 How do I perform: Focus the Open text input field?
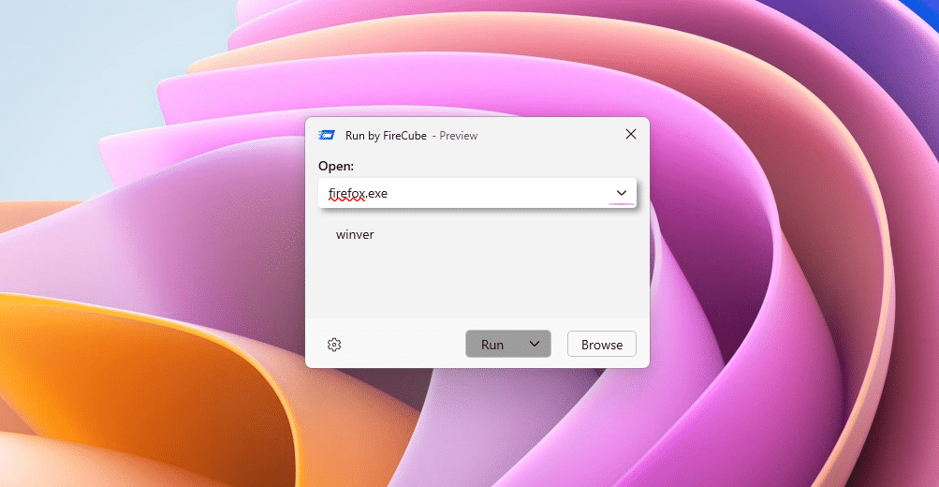[x=487, y=193]
